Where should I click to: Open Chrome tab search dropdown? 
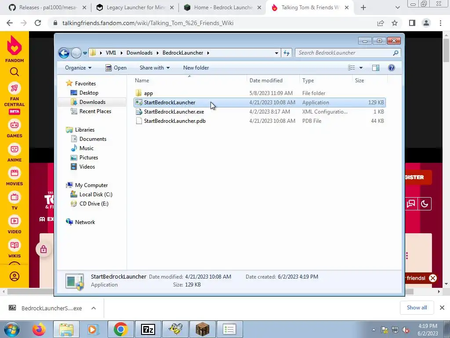coord(397,7)
